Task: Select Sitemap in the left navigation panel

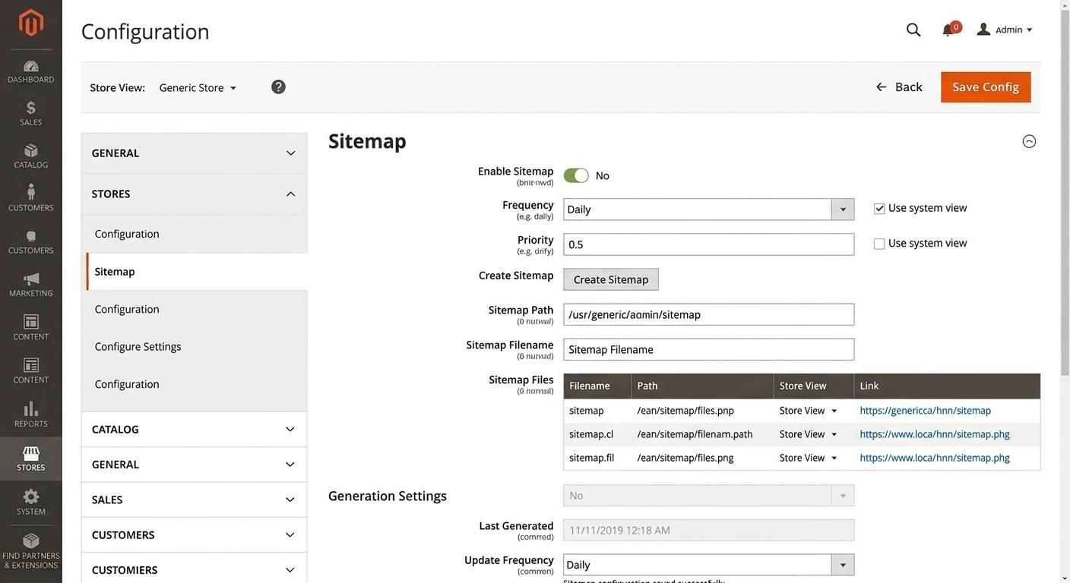Action: [x=114, y=271]
